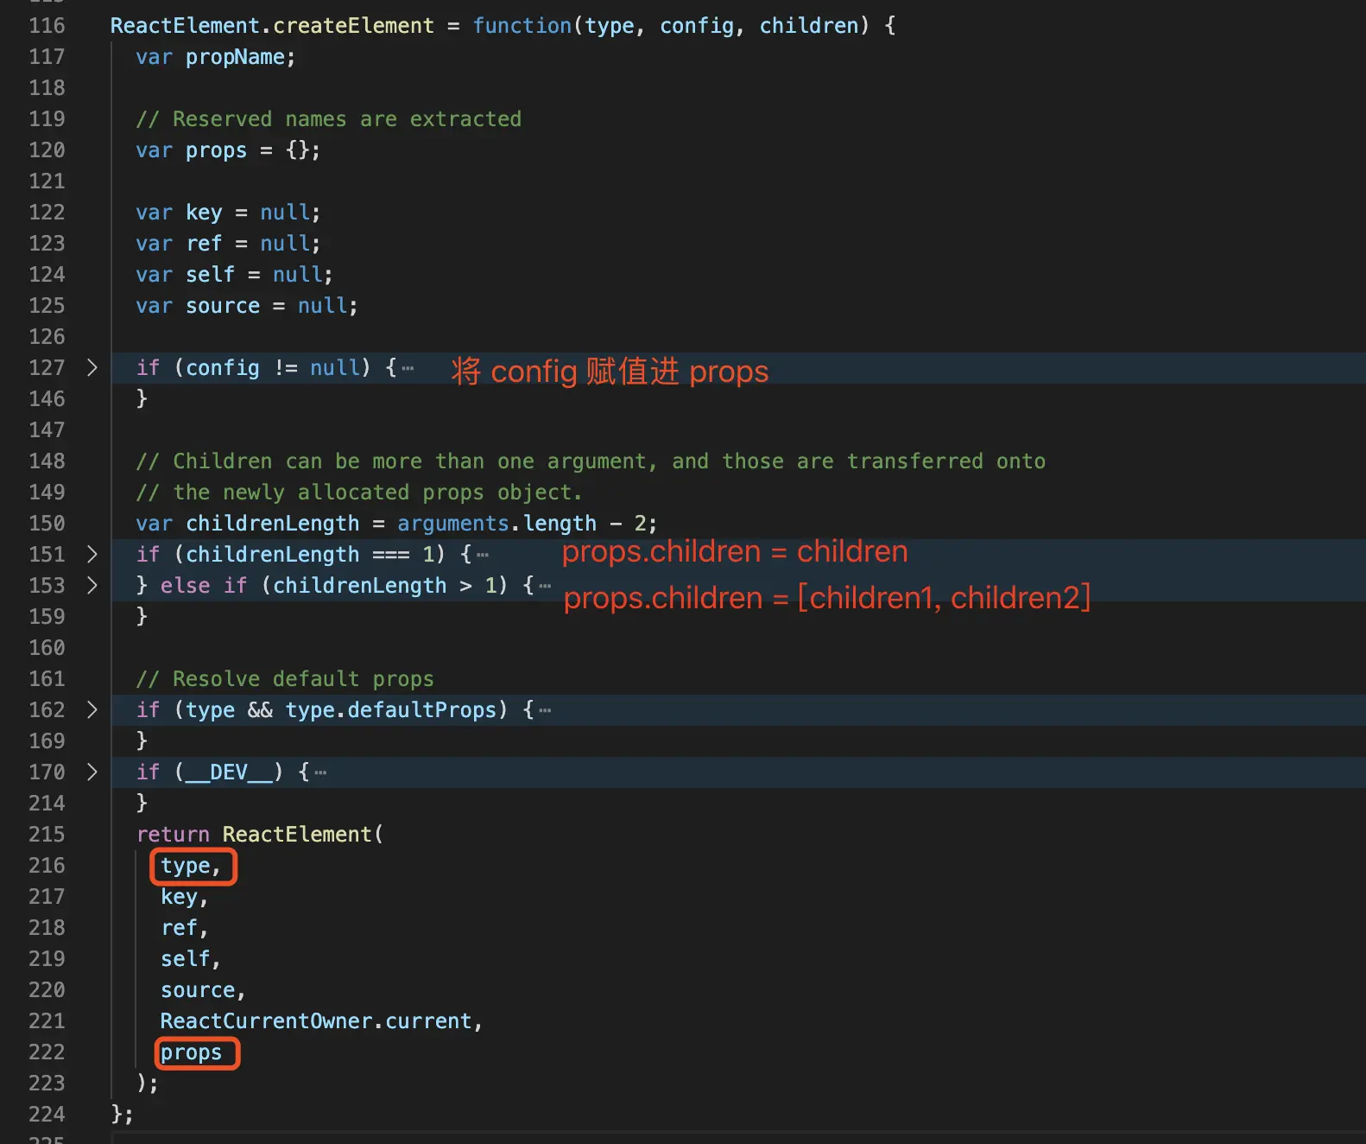
Task: Click fold ellipsis after config != null
Action: [x=408, y=368]
